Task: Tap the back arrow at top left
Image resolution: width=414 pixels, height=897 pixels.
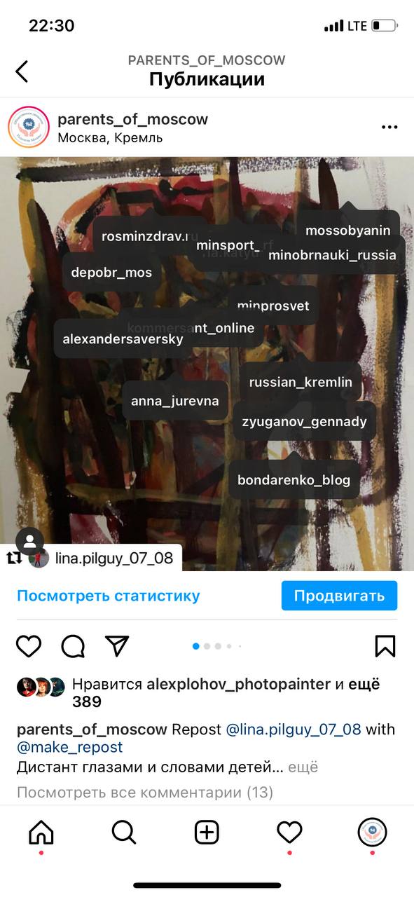Action: click(22, 71)
